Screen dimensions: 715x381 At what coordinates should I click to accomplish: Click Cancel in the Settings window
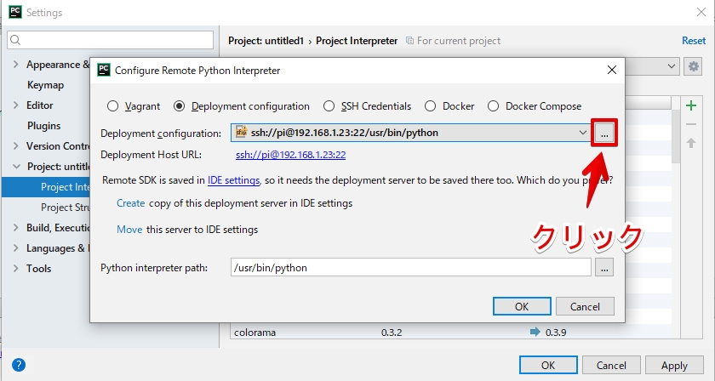611,366
